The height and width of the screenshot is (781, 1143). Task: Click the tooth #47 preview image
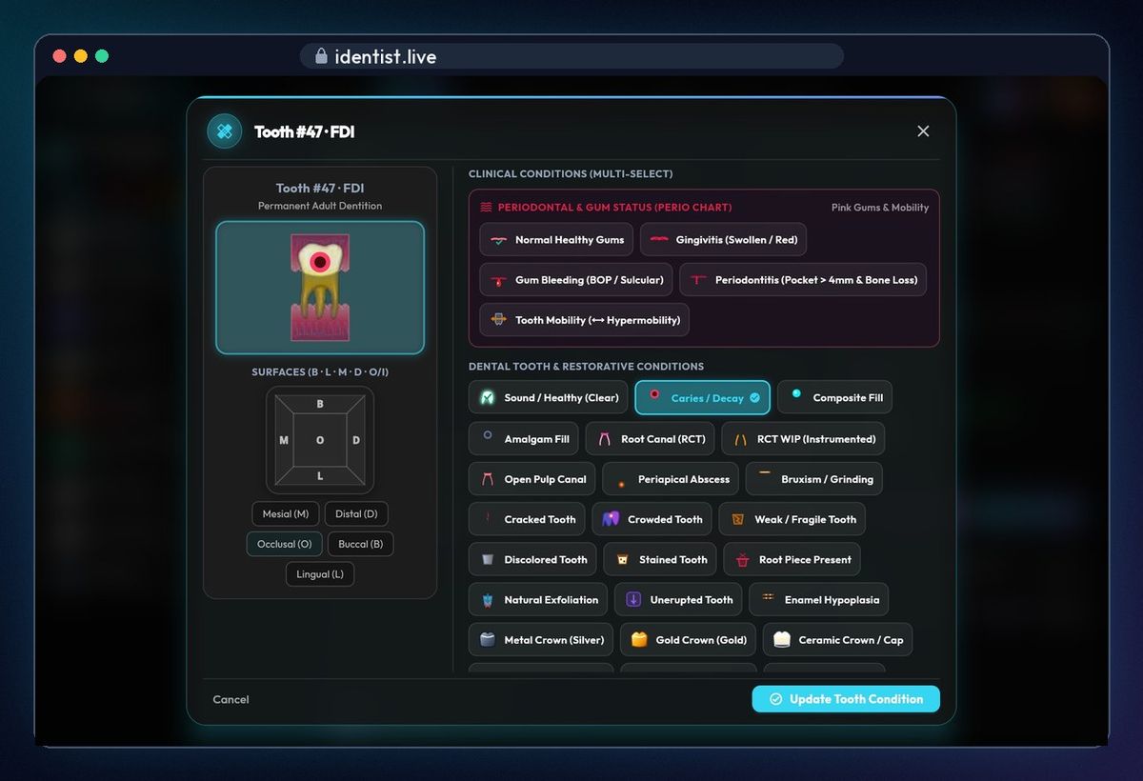click(320, 288)
